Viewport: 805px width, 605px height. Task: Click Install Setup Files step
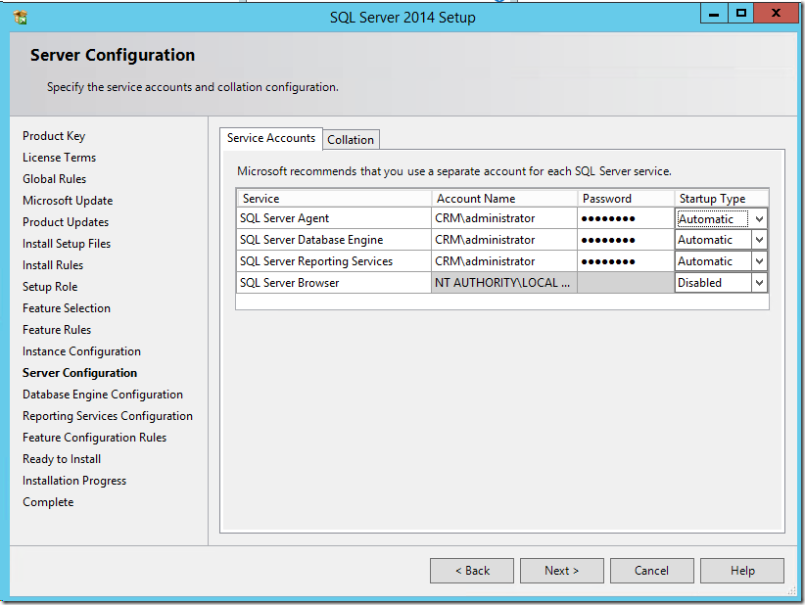[67, 244]
